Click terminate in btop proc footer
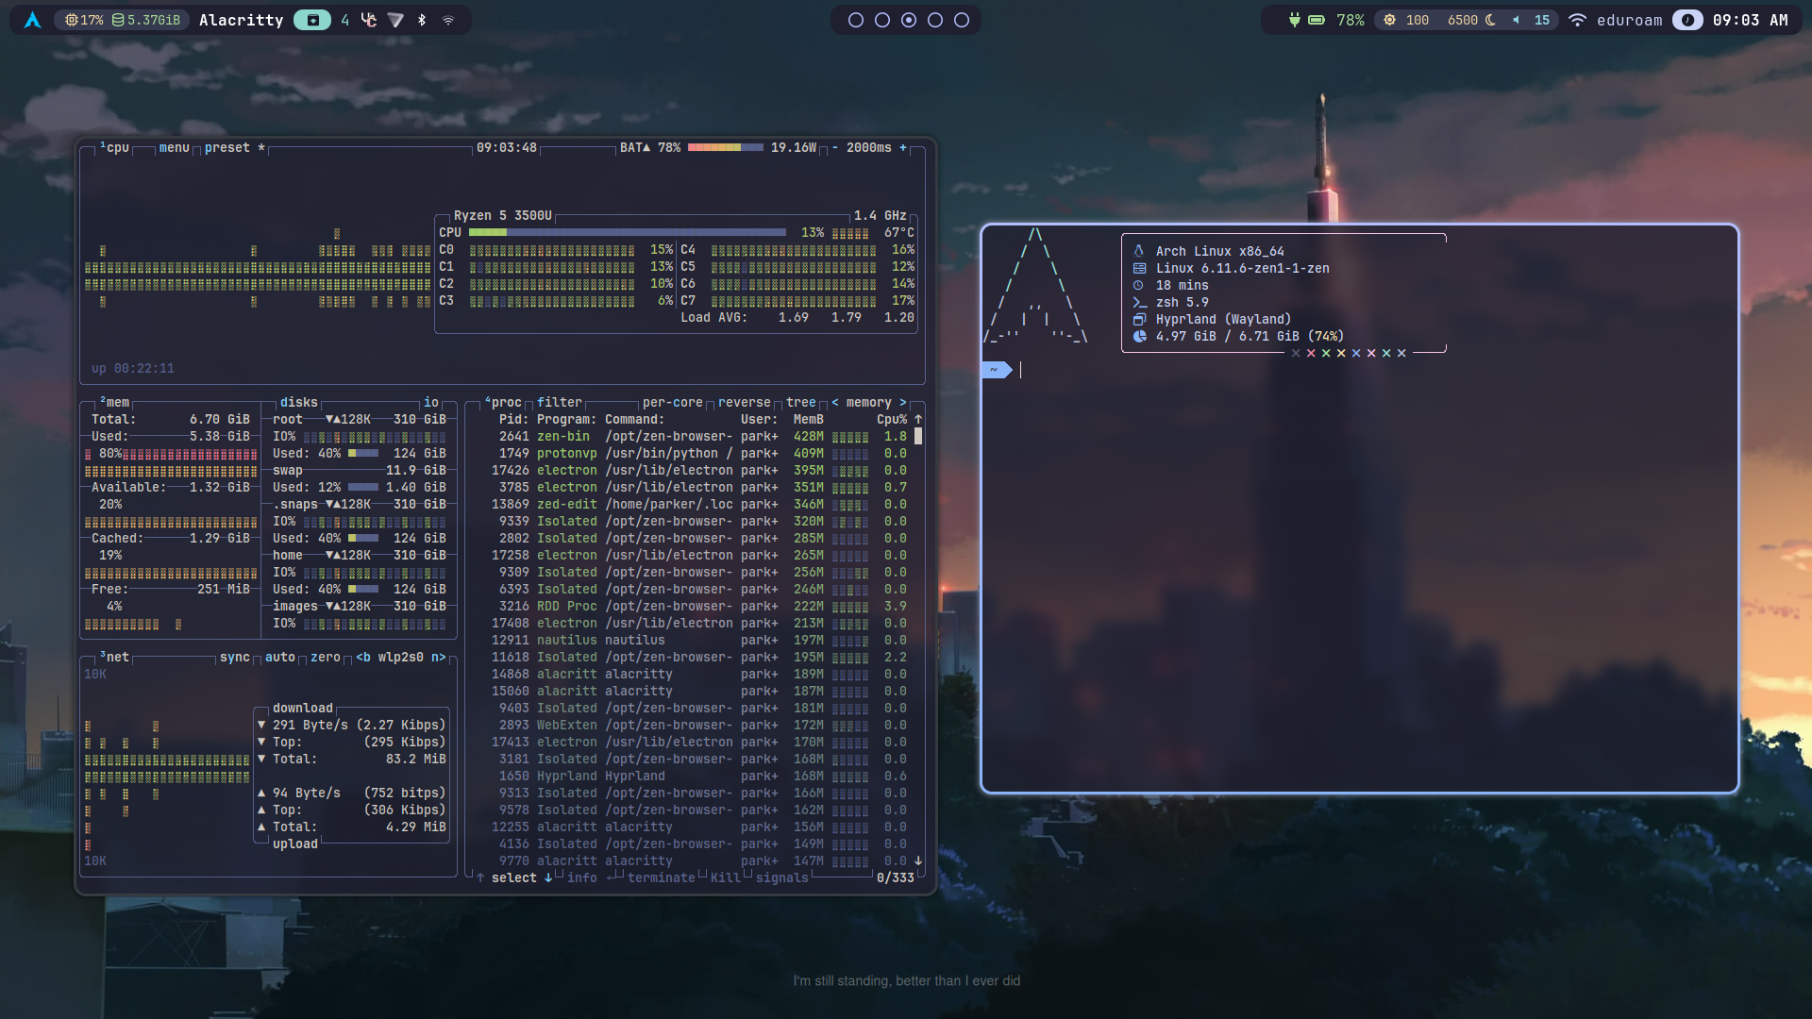This screenshot has width=1812, height=1019. 662,877
